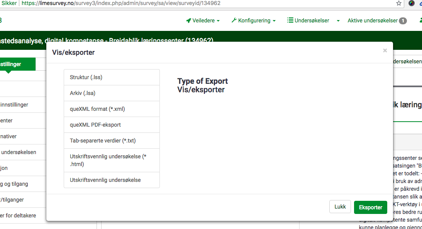Click the caret next to Undersøkelser
The height and width of the screenshot is (229, 422).
point(338,21)
